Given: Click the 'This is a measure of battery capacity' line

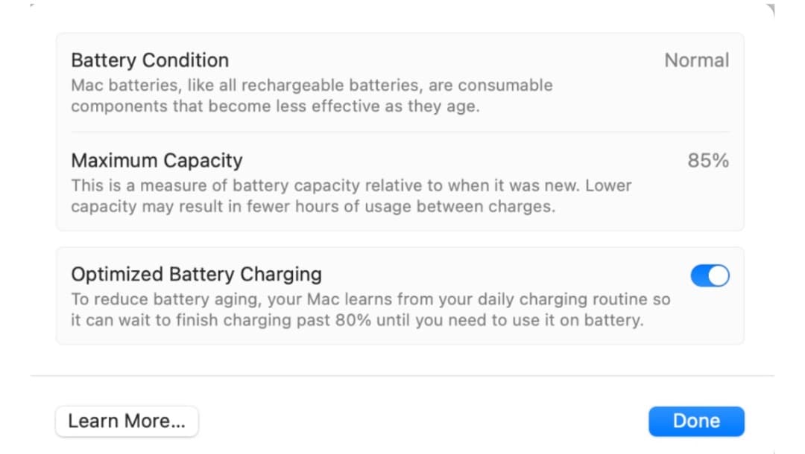Looking at the screenshot, I should click(x=350, y=185).
